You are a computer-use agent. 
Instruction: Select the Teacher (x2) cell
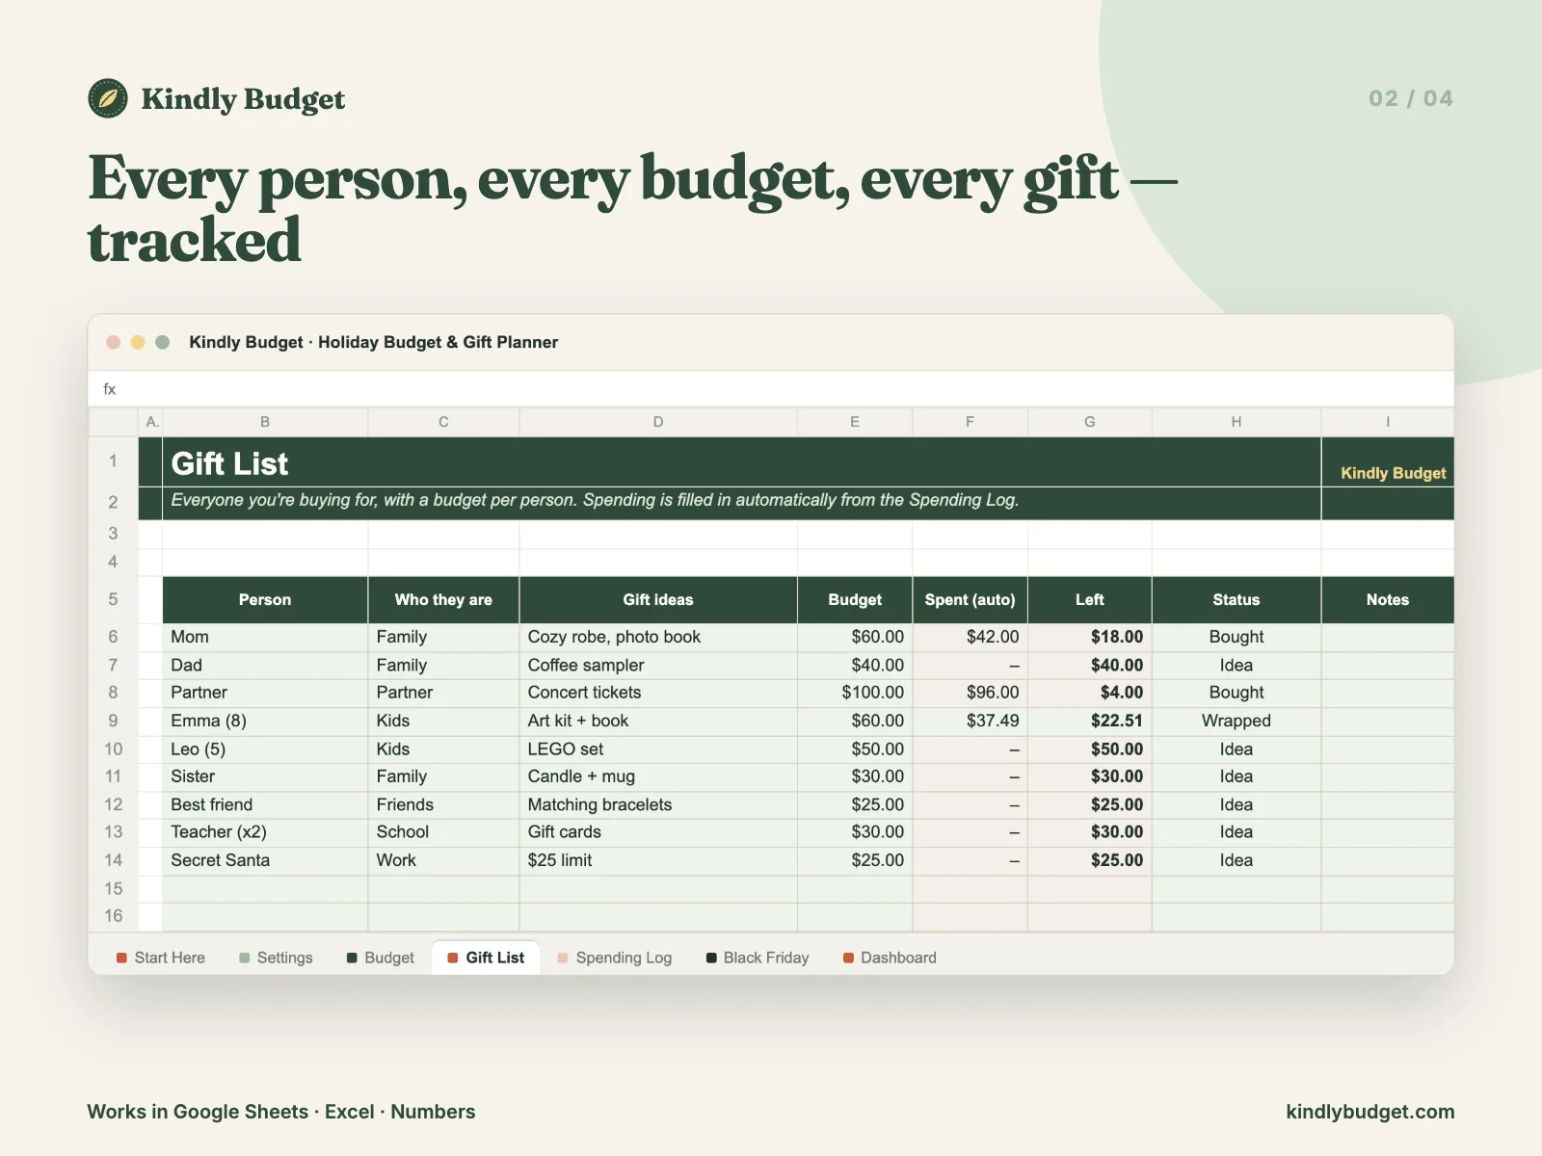click(265, 832)
